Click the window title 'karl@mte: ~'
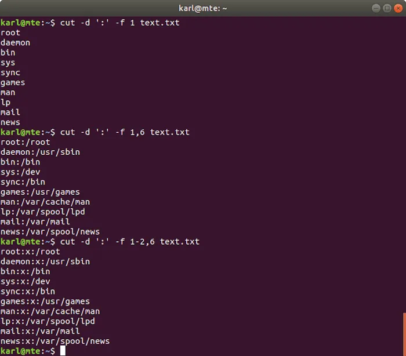This screenshot has height=356, width=406. [x=203, y=8]
